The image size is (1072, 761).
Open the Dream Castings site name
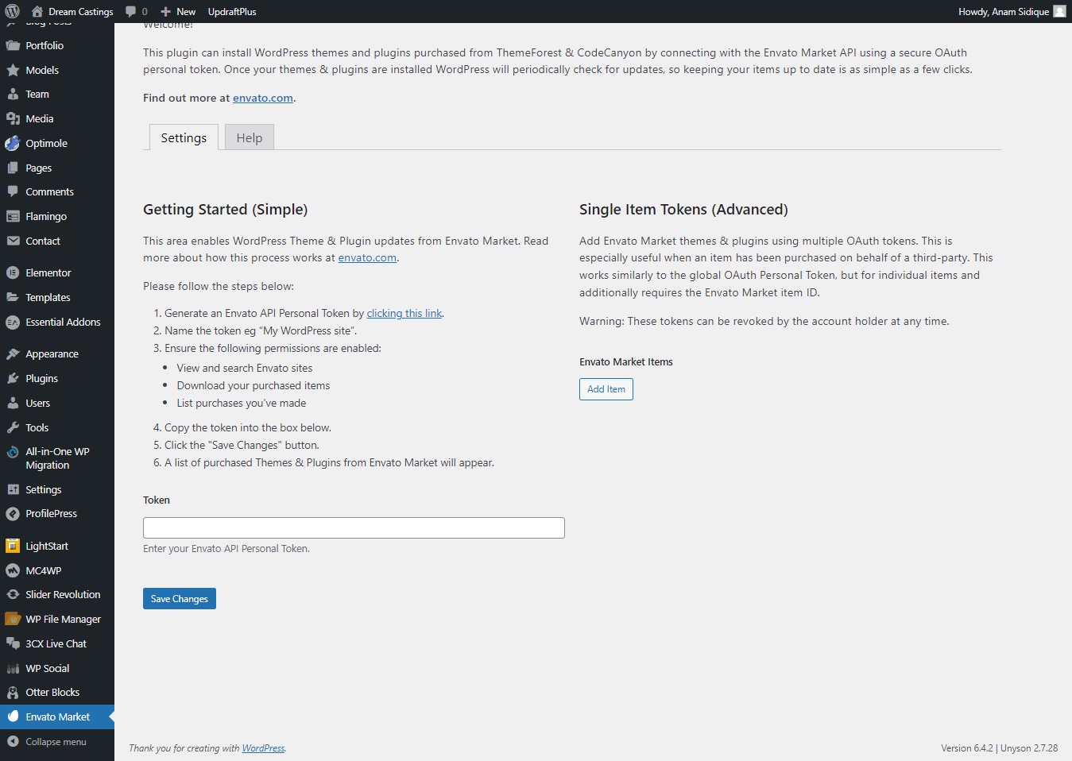tap(81, 11)
